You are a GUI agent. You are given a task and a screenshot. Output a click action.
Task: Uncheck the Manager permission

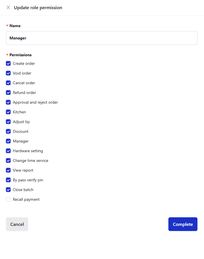8,141
